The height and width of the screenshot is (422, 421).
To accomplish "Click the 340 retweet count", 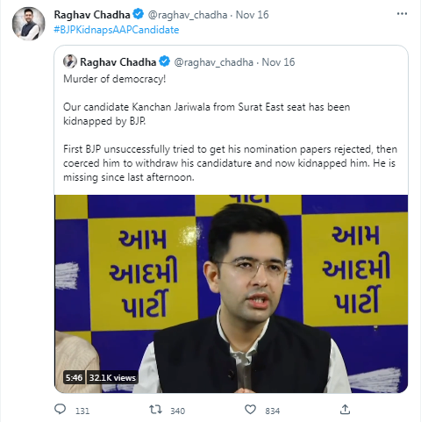I will click(x=178, y=411).
